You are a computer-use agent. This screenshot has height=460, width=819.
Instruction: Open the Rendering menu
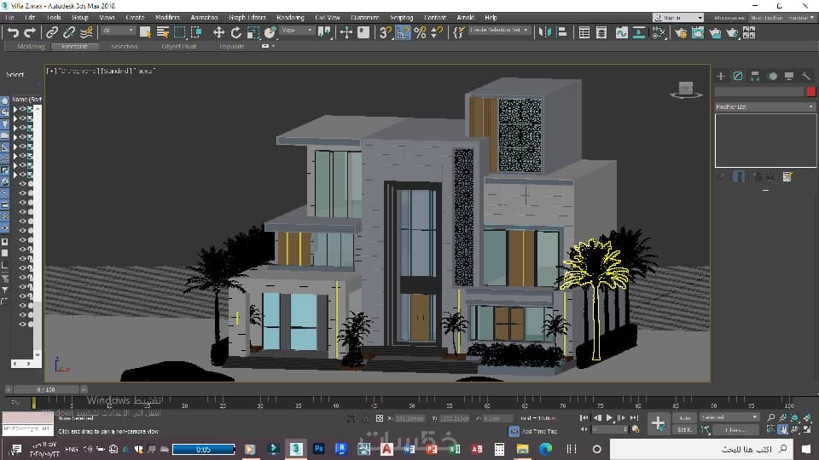[x=290, y=17]
